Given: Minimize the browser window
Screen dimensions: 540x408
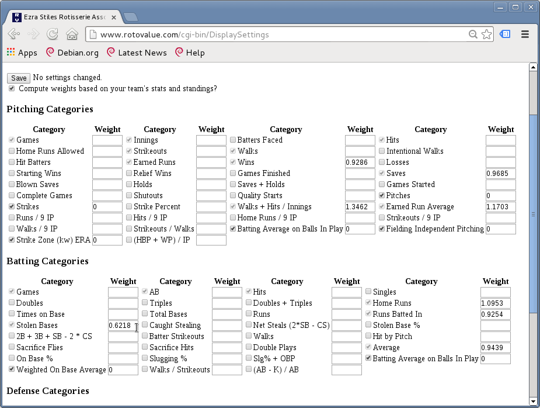Looking at the screenshot, I should click(500, 7).
